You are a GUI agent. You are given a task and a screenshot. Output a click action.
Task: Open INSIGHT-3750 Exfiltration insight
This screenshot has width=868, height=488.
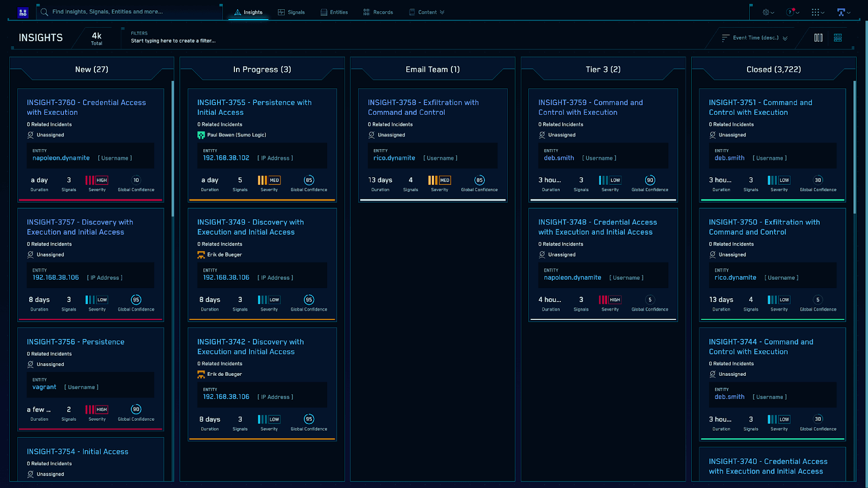[764, 227]
